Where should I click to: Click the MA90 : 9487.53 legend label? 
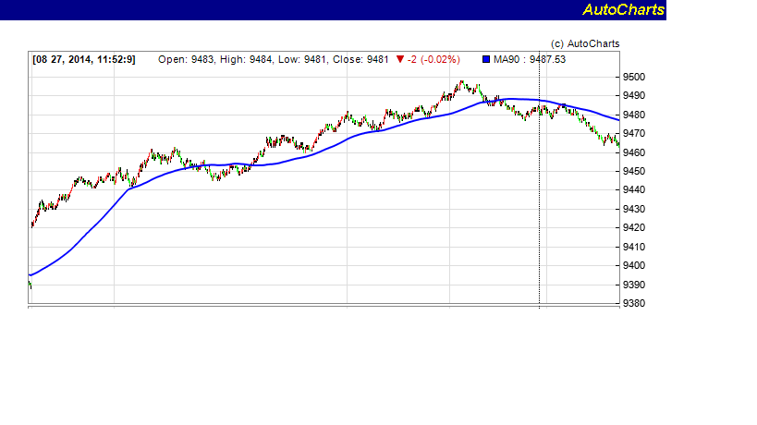[529, 59]
